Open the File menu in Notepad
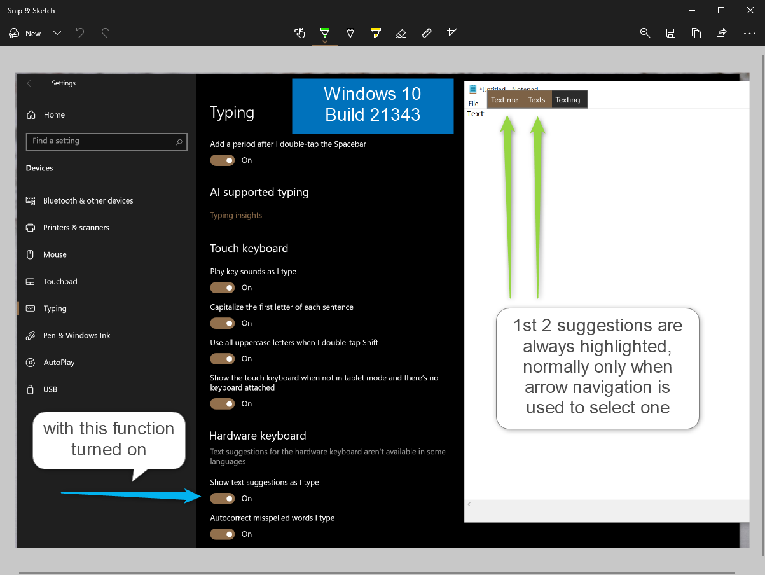This screenshot has height=575, width=765. click(x=473, y=104)
